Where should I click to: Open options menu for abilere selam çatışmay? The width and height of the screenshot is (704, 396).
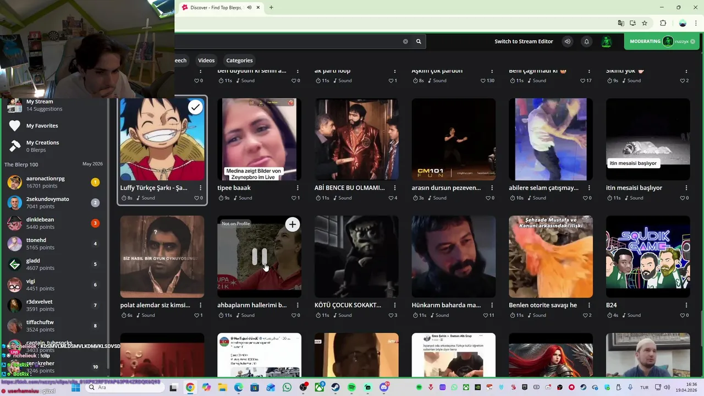coord(589,188)
